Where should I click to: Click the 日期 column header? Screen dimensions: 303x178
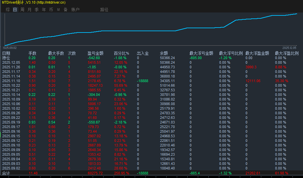pyautogui.click(x=6, y=53)
